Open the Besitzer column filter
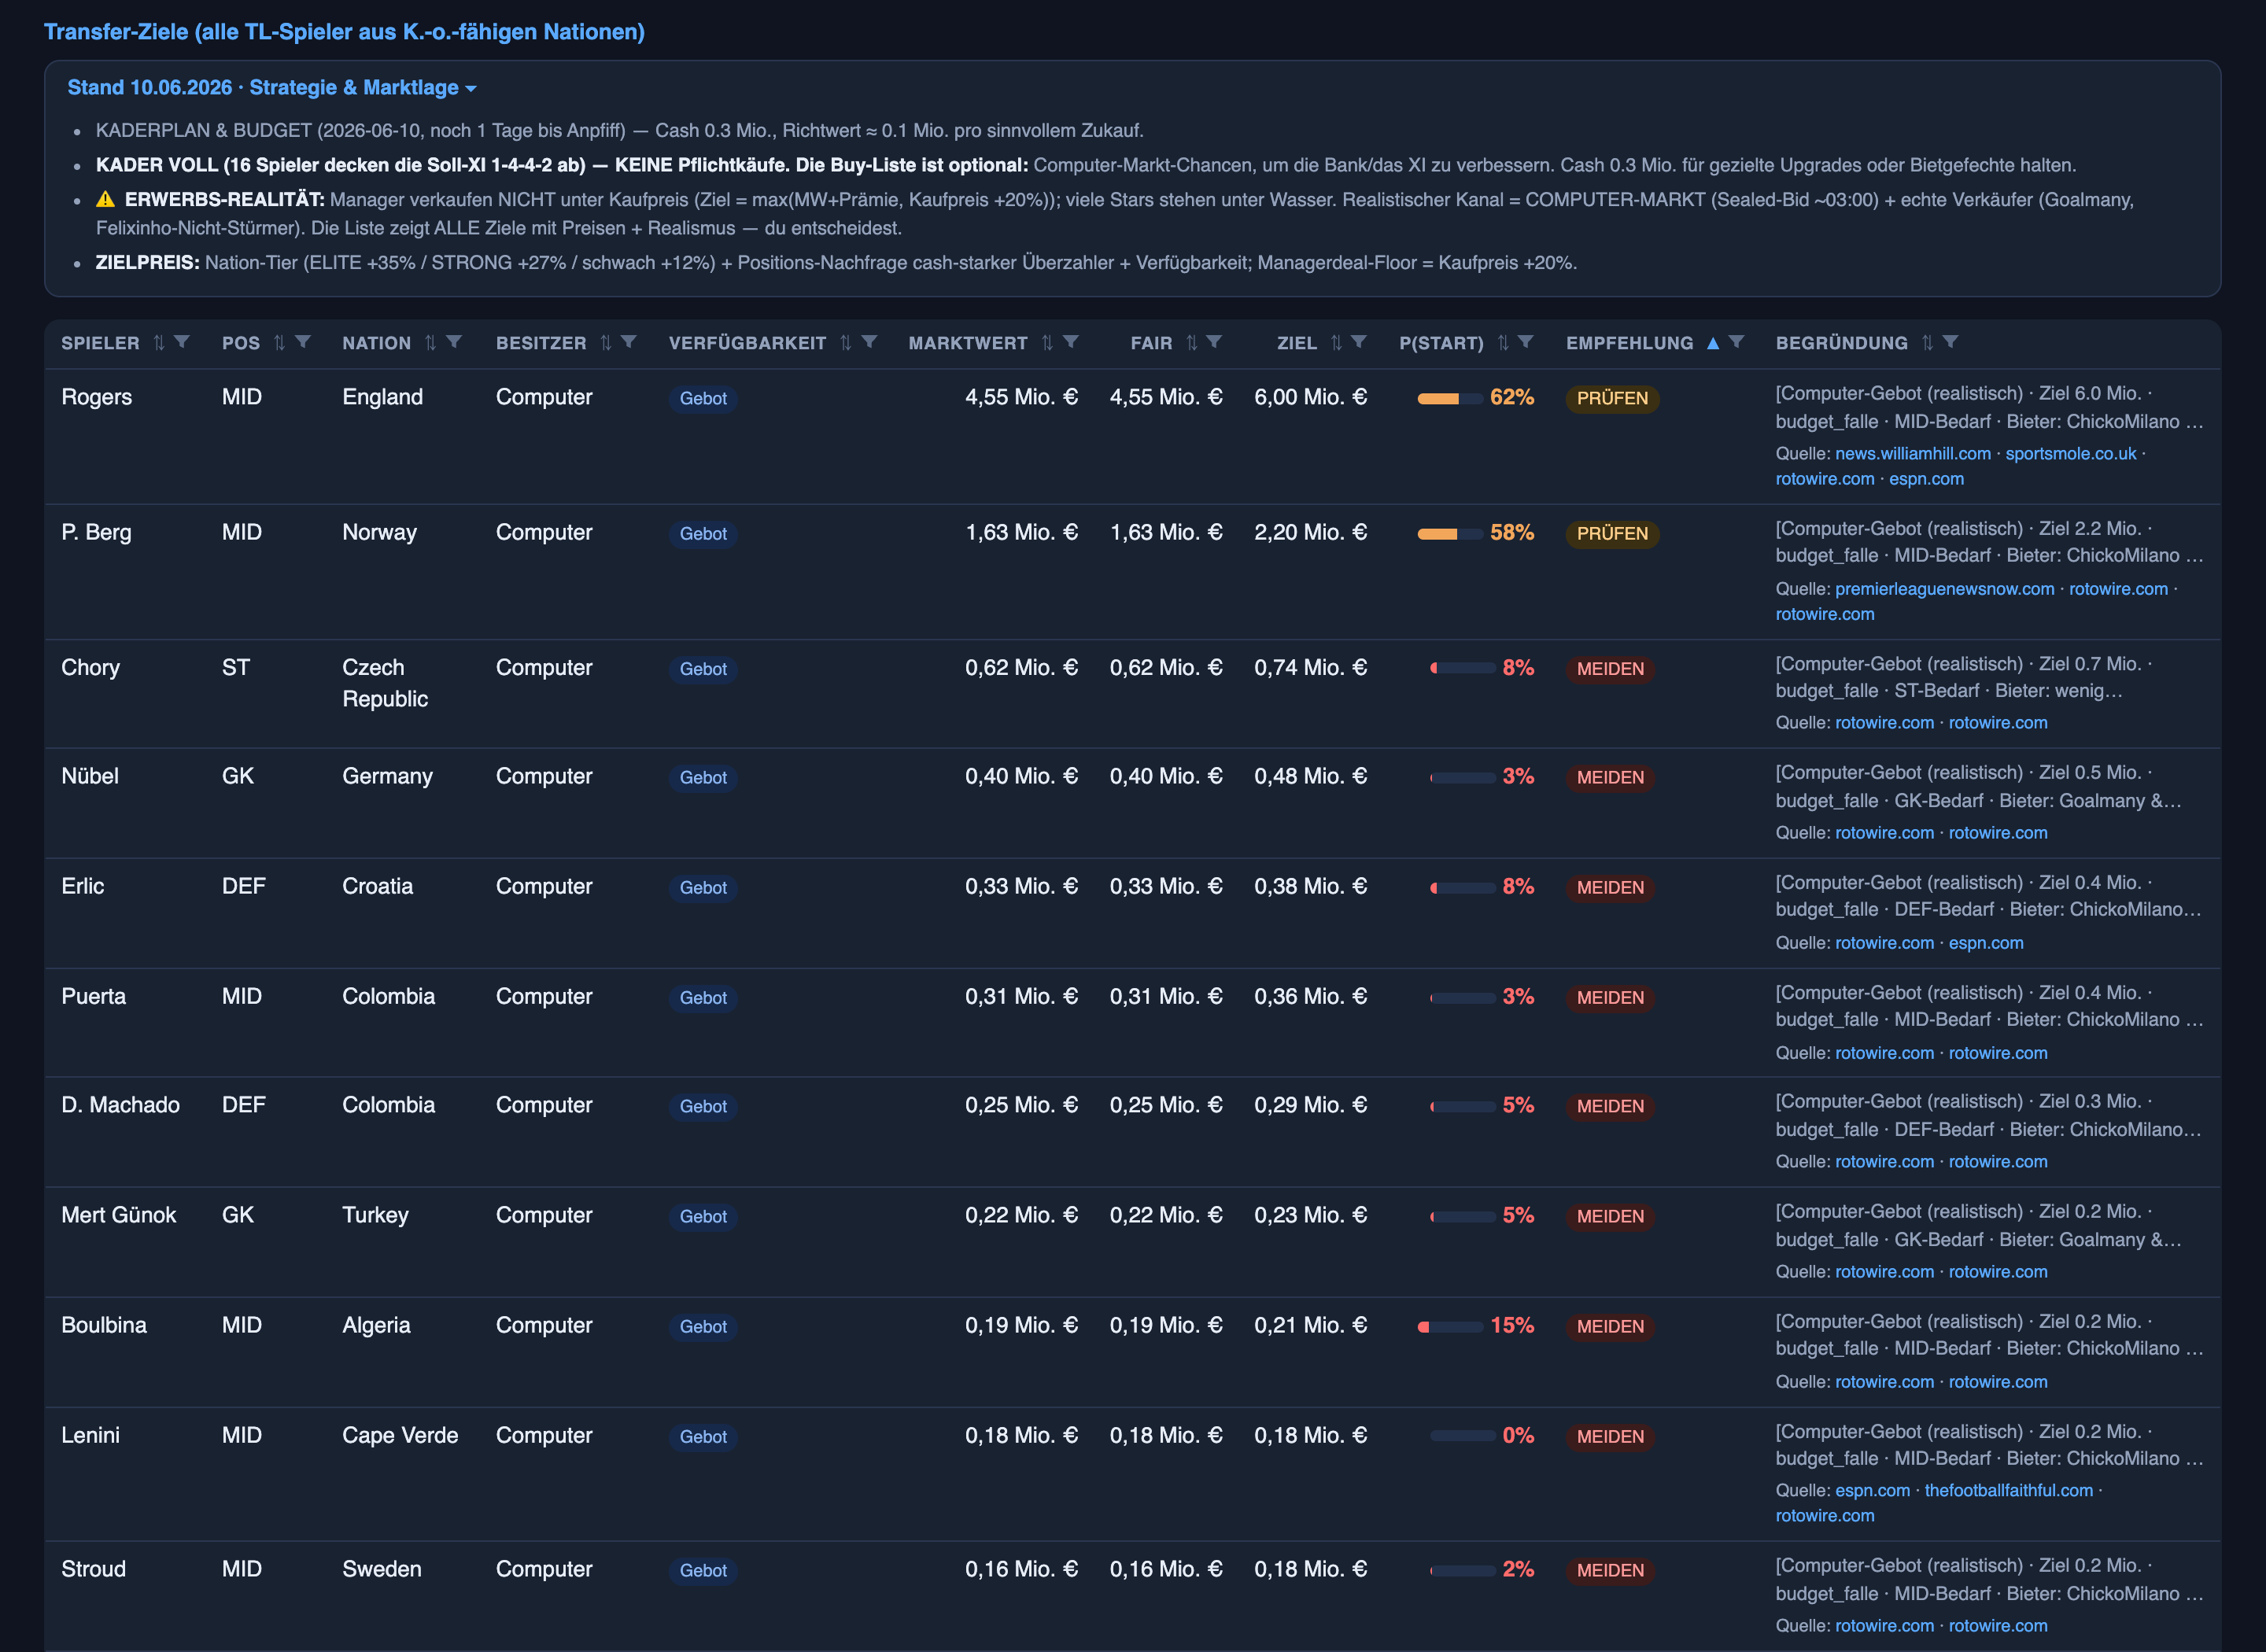 [x=629, y=342]
